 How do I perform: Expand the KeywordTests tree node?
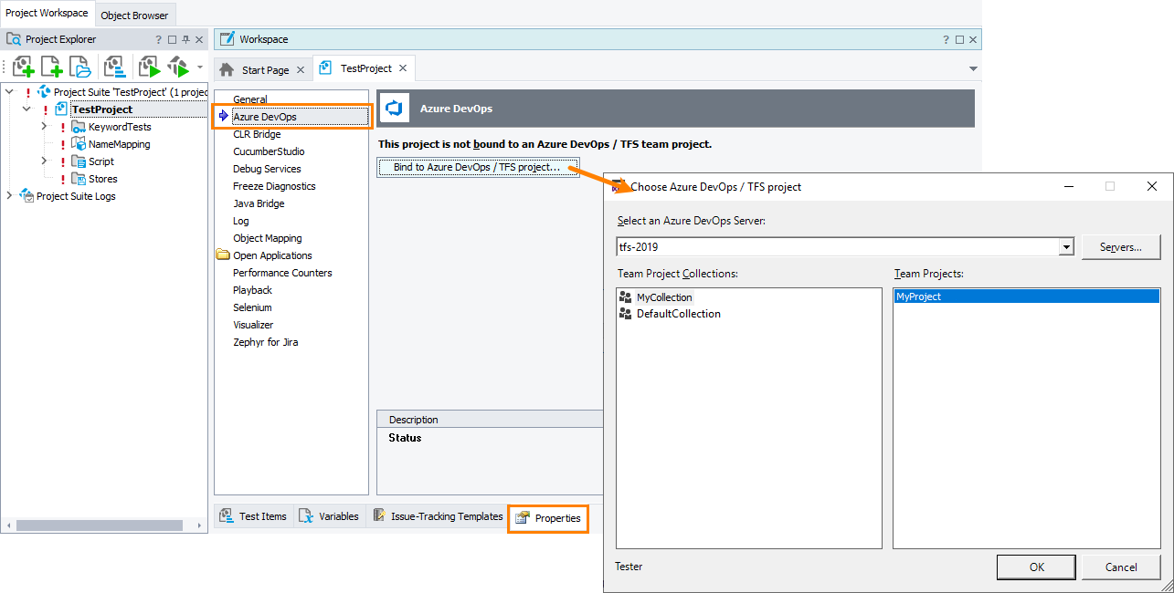pyautogui.click(x=44, y=127)
